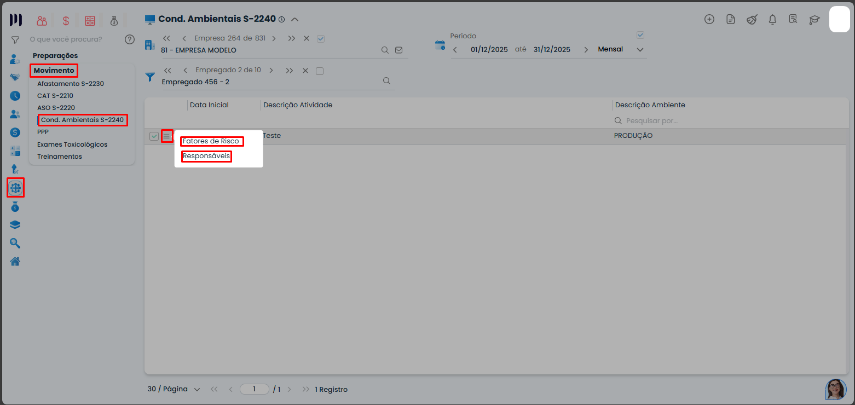Go to the previous employee arrow
The height and width of the screenshot is (405, 855).
click(x=186, y=71)
